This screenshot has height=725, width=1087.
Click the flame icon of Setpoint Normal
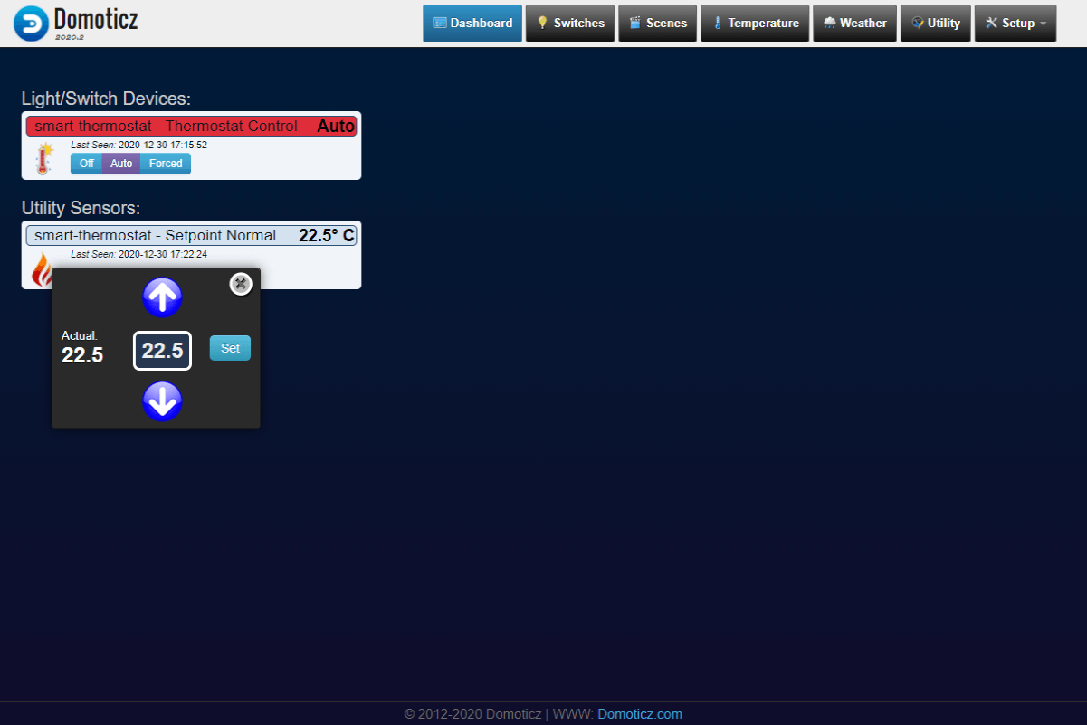pyautogui.click(x=41, y=270)
